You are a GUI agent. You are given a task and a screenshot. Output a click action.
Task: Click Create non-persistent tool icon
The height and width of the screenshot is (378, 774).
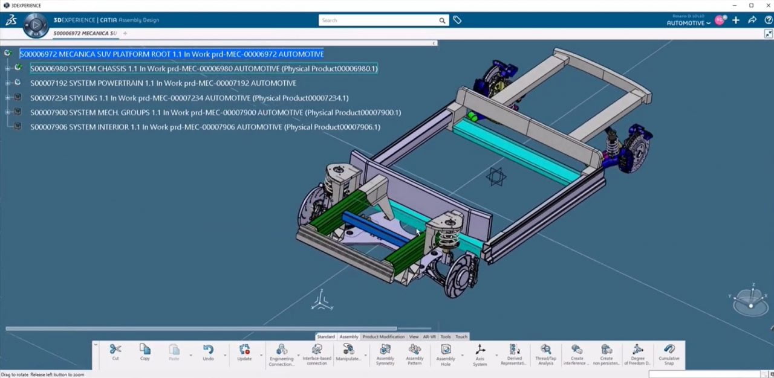point(607,349)
